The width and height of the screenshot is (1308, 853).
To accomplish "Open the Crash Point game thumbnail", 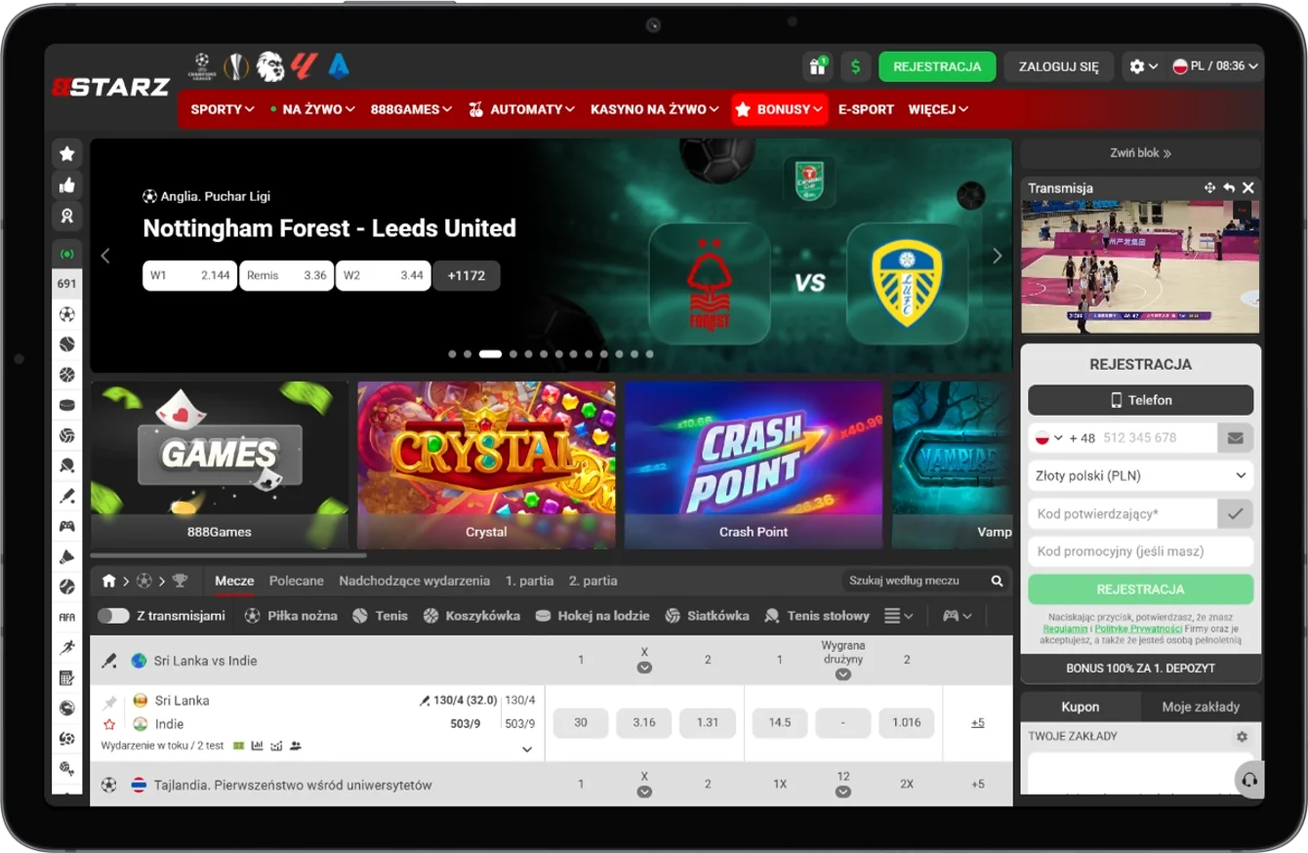I will pyautogui.click(x=754, y=465).
